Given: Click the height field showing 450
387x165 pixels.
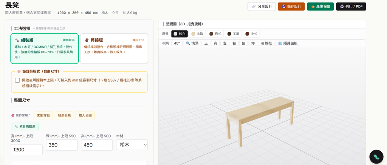Looking at the screenshot, I should (97, 145).
